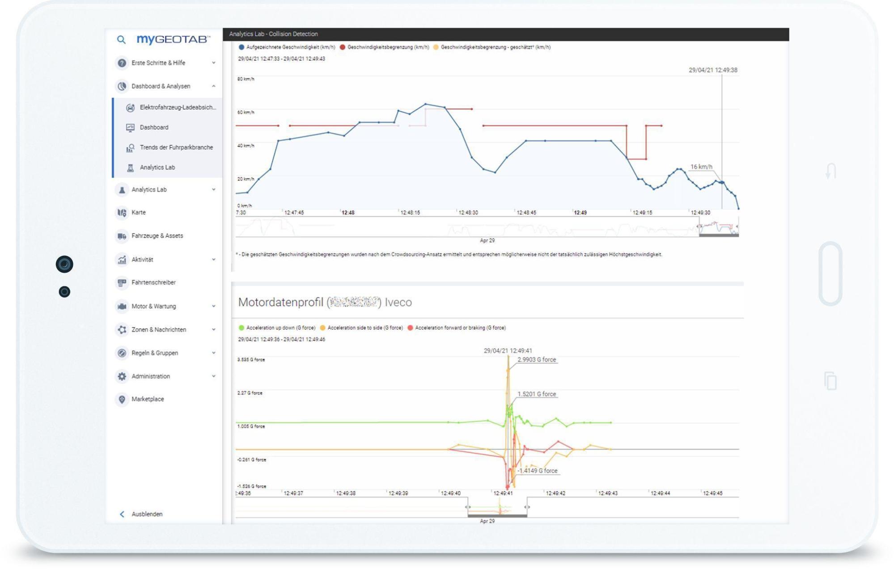Screen dimensions: 894x569
Task: Open the Zonen & Nachrichten menu
Action: 121,329
